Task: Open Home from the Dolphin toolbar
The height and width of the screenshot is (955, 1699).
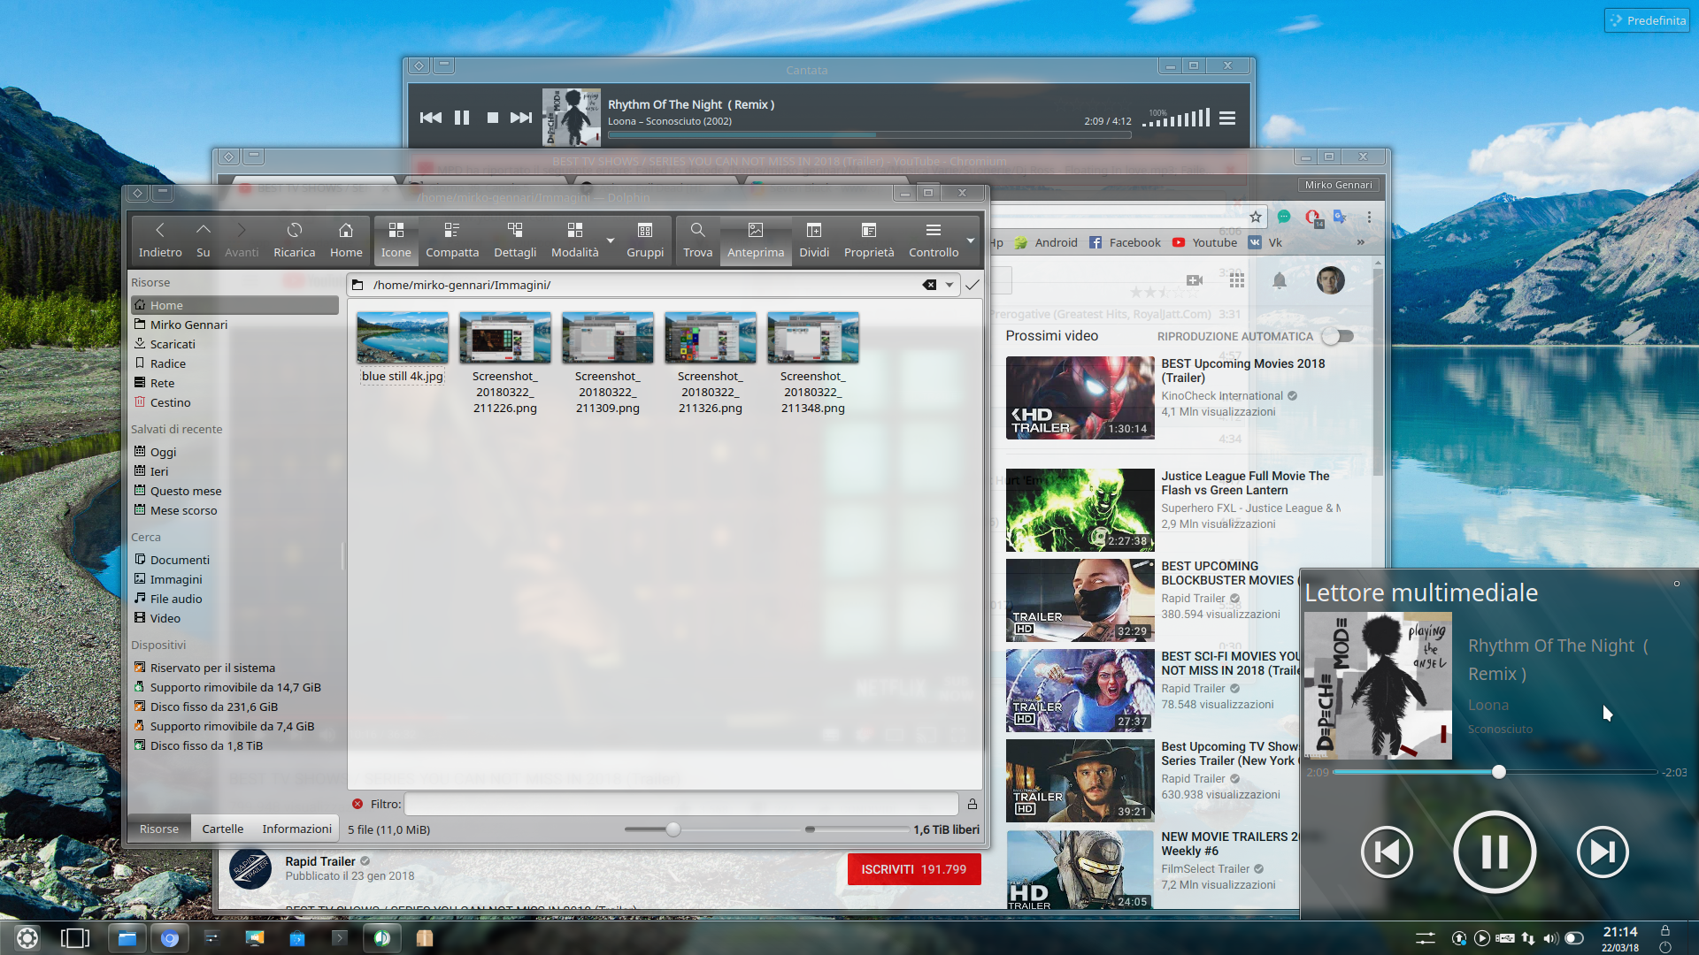Action: [346, 240]
